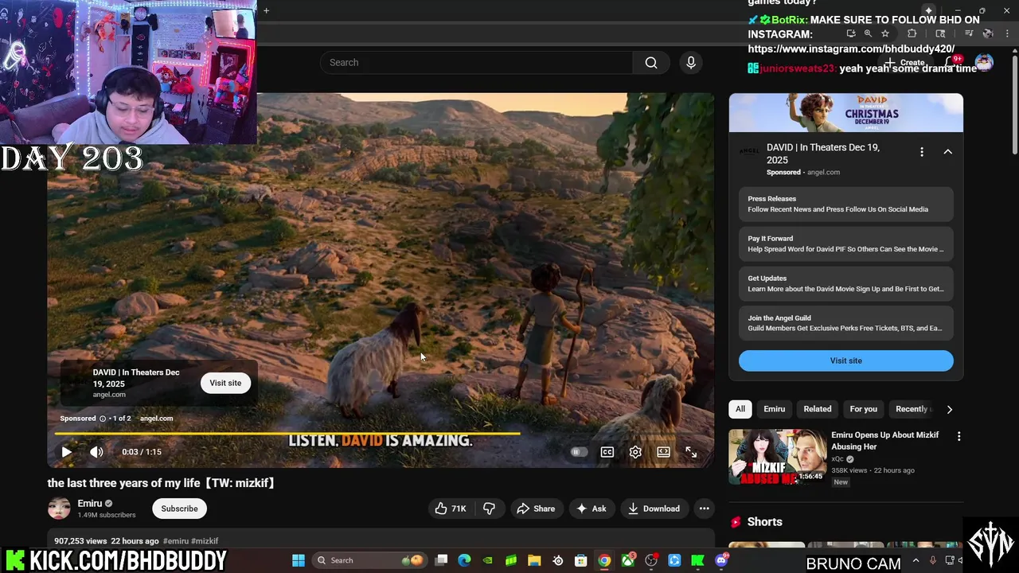Seek on the yellow ad progress bar
Screen dimensions: 1019x573
(x=287, y=434)
